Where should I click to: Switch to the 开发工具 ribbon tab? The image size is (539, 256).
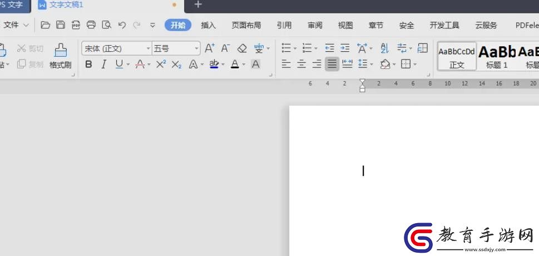coord(444,25)
